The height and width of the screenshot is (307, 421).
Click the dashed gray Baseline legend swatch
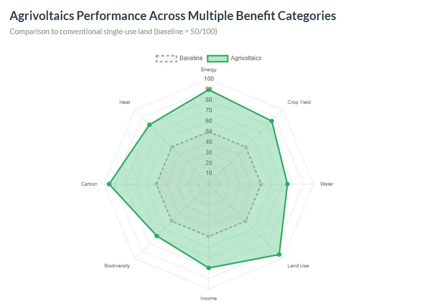click(167, 58)
